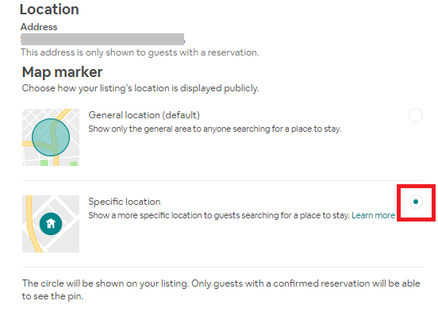Screen dimensions: 438x316
Task: Click the Map marker heading
Action: (x=63, y=72)
